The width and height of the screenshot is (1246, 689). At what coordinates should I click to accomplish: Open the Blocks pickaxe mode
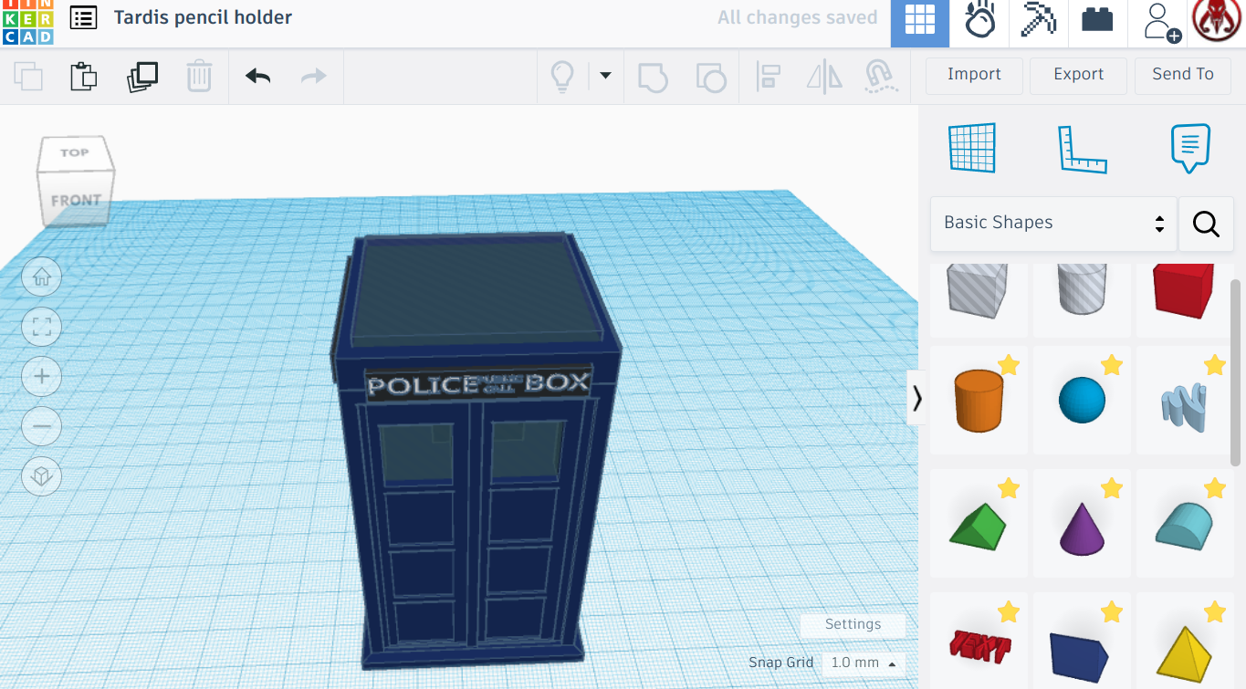tap(1038, 20)
